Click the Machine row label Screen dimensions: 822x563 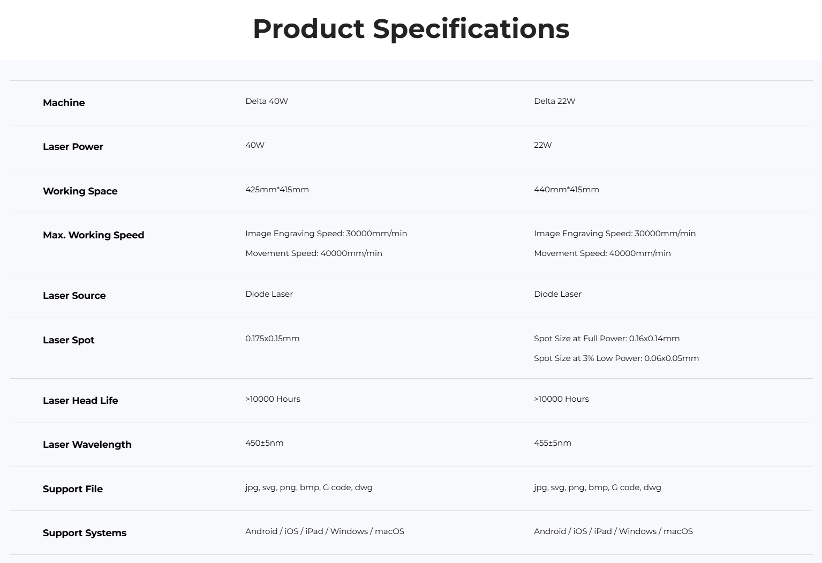coord(64,103)
